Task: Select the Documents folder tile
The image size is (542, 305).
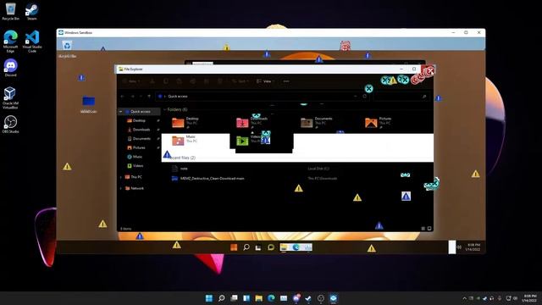Action: pos(316,122)
